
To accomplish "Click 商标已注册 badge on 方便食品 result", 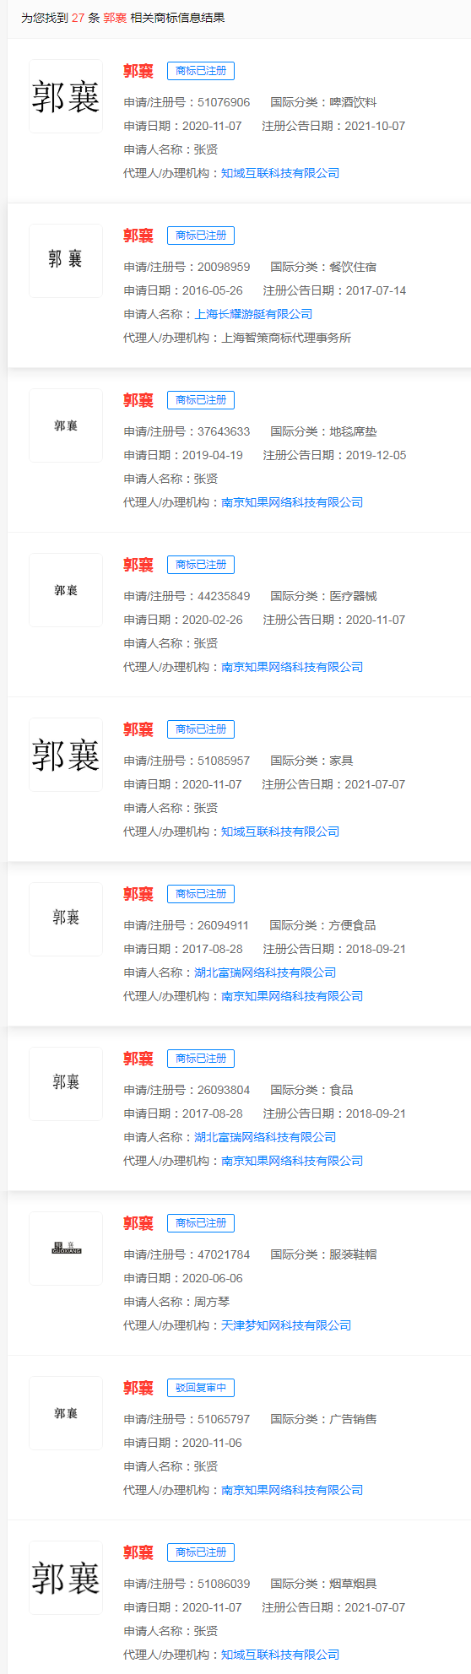I will [201, 894].
